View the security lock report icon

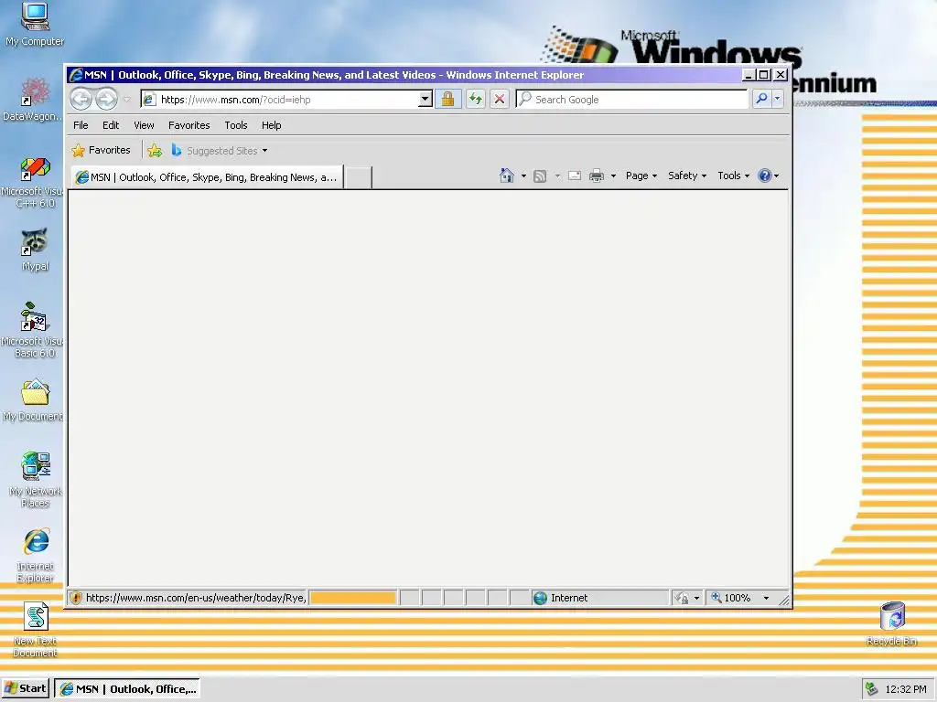(447, 99)
